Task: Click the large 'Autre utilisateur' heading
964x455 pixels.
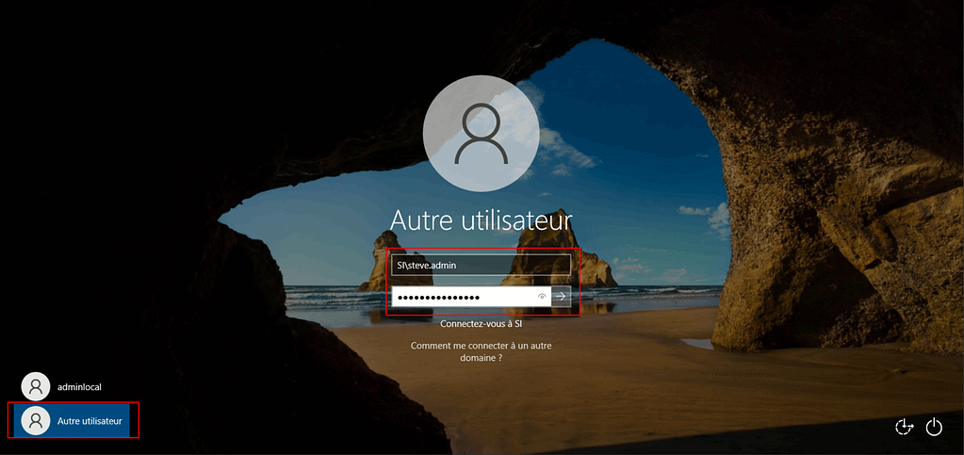Action: (481, 220)
